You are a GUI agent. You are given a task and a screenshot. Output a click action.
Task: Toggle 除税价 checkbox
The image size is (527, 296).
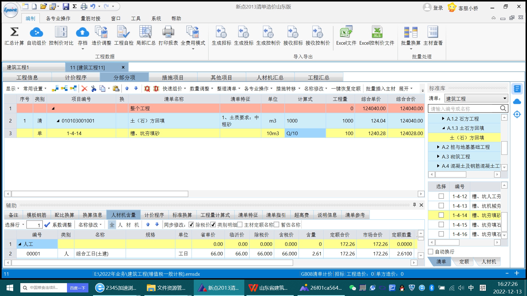191,225
